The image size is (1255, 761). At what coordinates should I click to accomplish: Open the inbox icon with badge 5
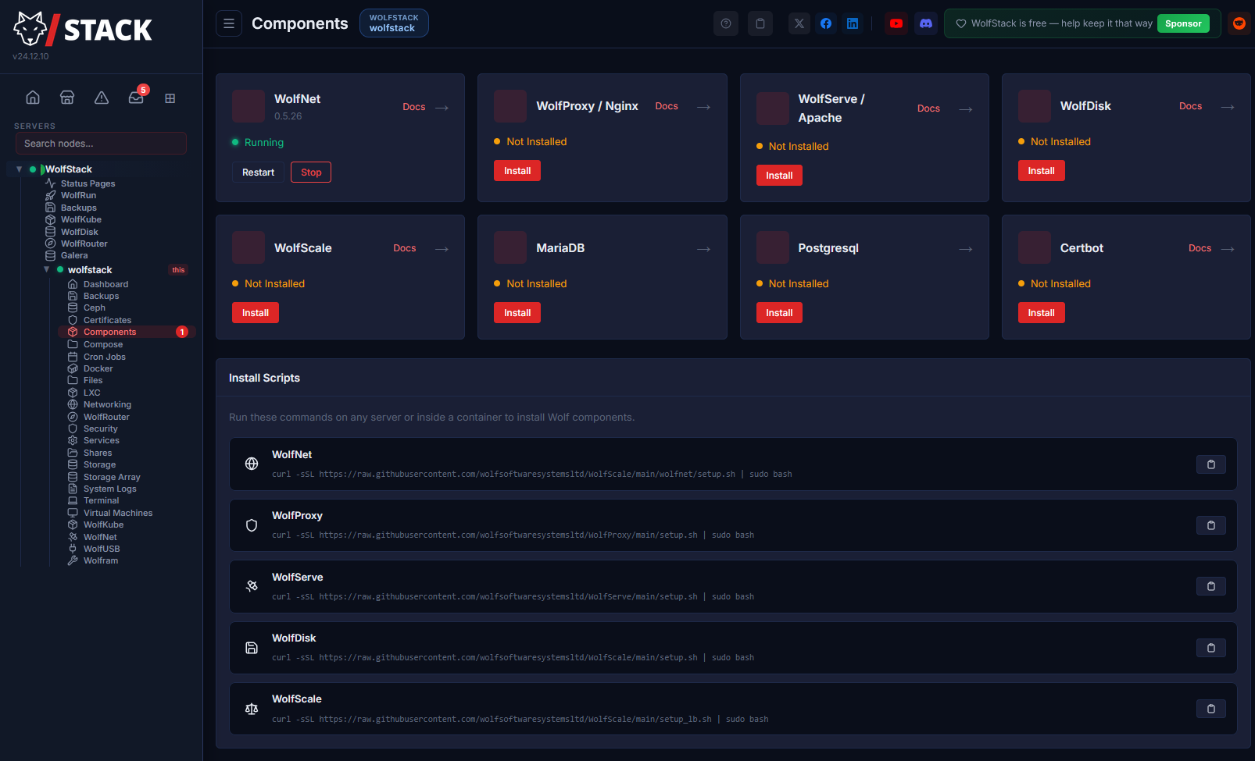click(136, 98)
